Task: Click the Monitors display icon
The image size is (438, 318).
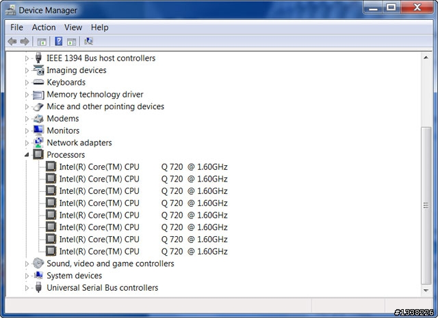Action: 38,130
